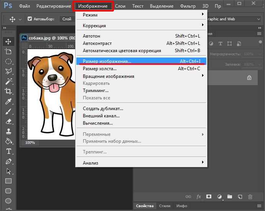Image resolution: width=265 pixels, height=211 pixels.
Task: Open the 3D menu
Action: 205,6
